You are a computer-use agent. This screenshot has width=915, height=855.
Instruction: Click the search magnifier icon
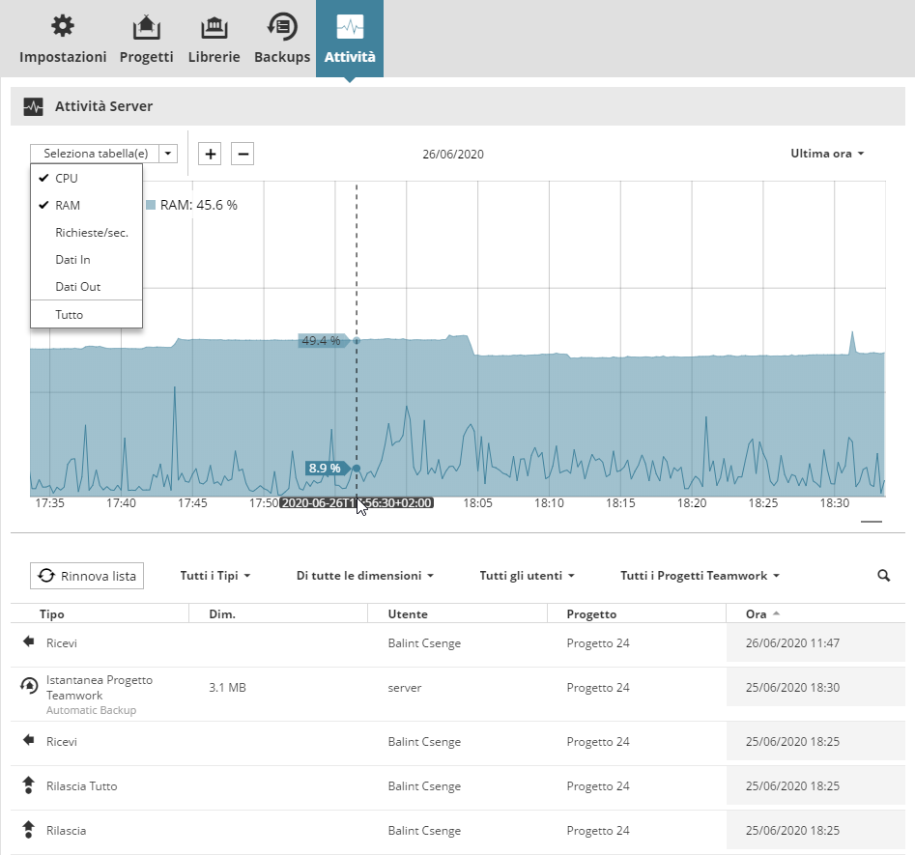883,576
